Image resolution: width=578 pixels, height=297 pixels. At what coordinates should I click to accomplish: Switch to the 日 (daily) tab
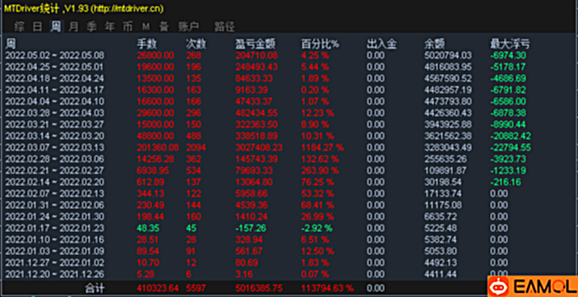coord(38,26)
